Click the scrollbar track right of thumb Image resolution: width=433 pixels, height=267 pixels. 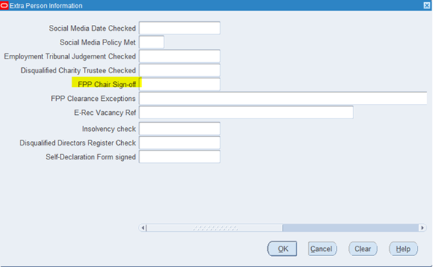pyautogui.click(x=350, y=227)
